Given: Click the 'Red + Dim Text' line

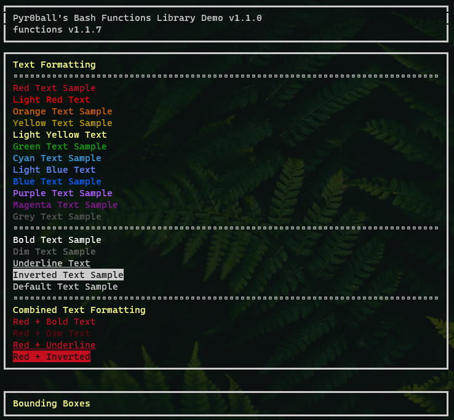Looking at the screenshot, I should point(51,333).
